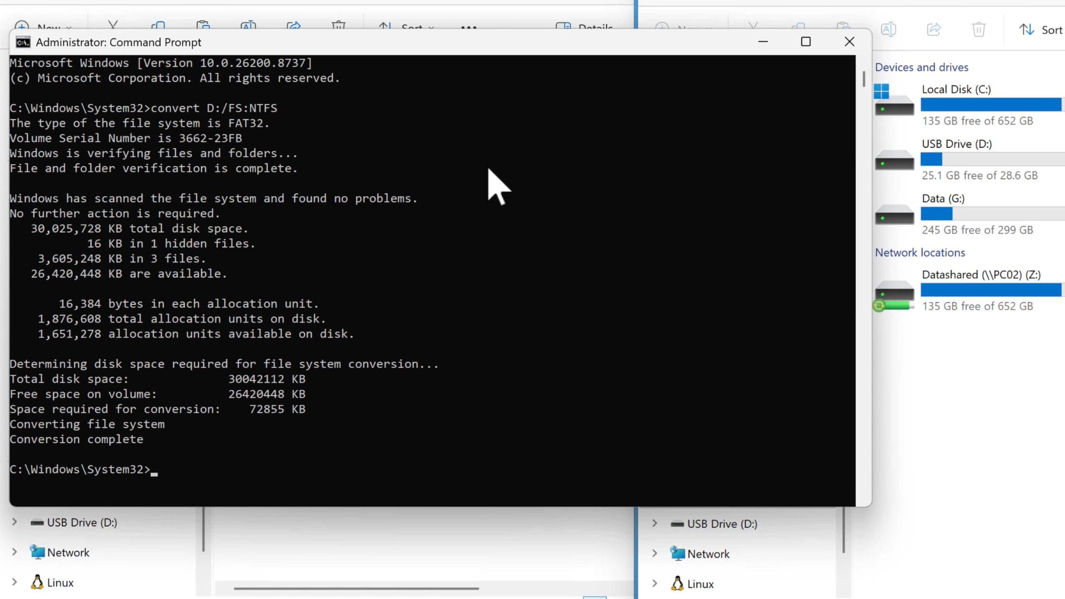Collapse the Devices and drives group header
The image size is (1065, 599).
pos(921,67)
